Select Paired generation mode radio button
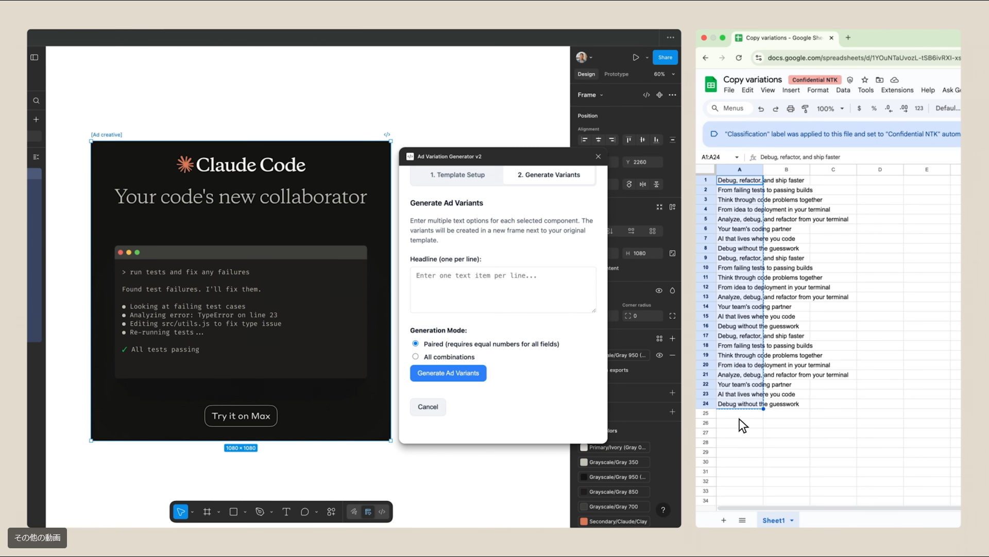Image resolution: width=989 pixels, height=557 pixels. (416, 343)
